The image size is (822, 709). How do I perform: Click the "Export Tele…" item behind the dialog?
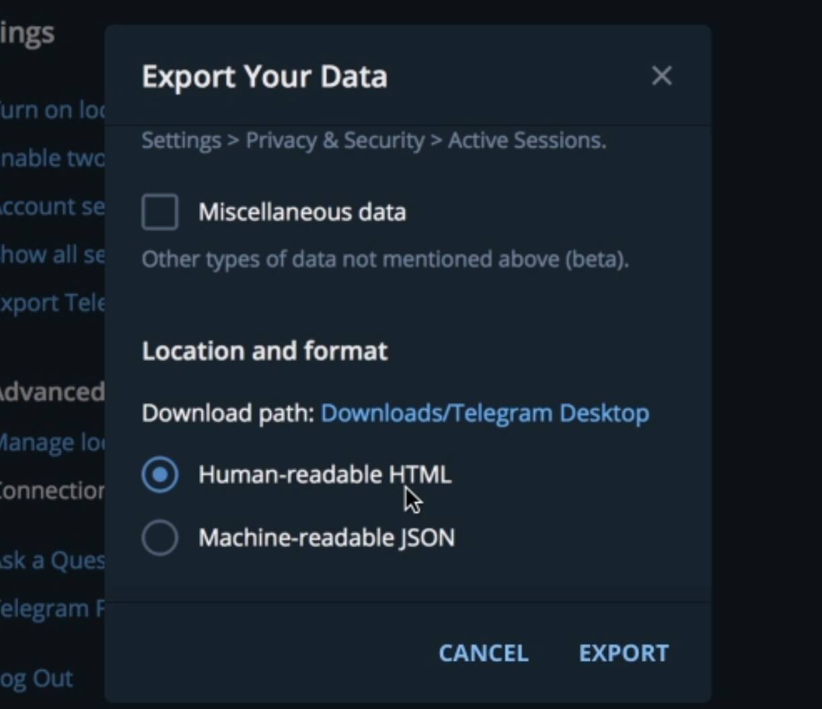click(52, 303)
